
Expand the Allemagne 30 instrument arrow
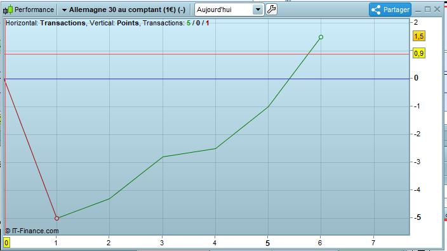click(x=64, y=10)
